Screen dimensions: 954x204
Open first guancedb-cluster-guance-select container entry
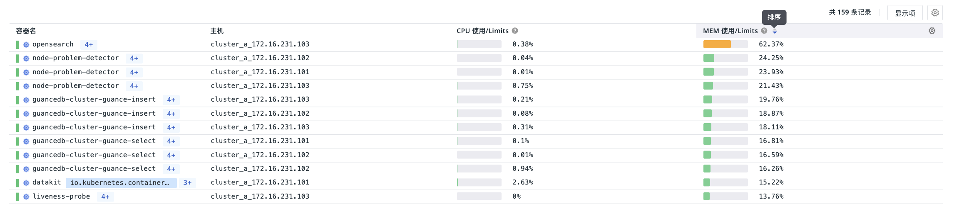tap(94, 141)
